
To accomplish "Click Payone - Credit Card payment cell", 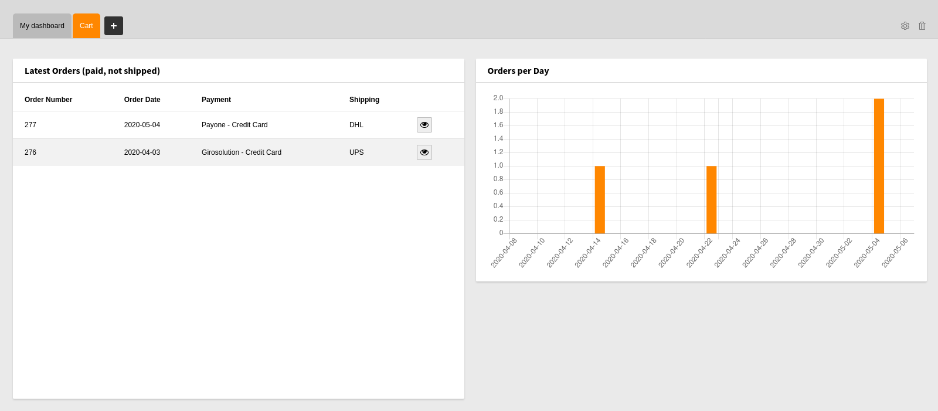I will pyautogui.click(x=235, y=125).
